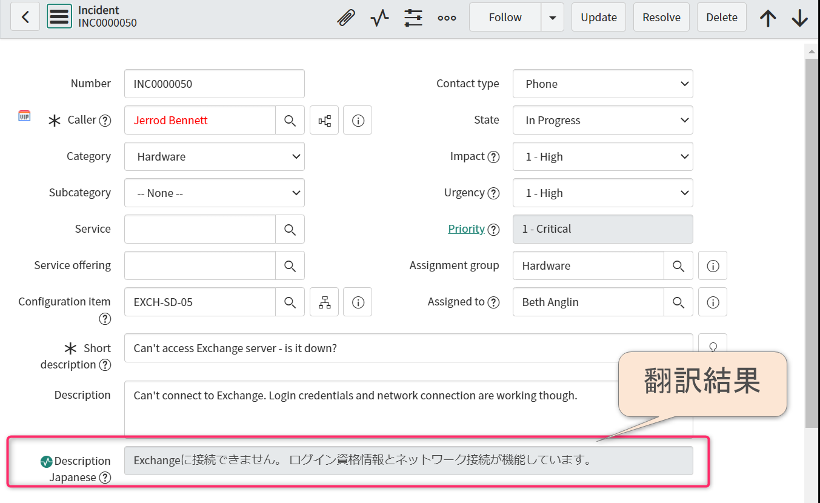Open the Priority link
This screenshot has height=503, width=820.
click(x=466, y=229)
